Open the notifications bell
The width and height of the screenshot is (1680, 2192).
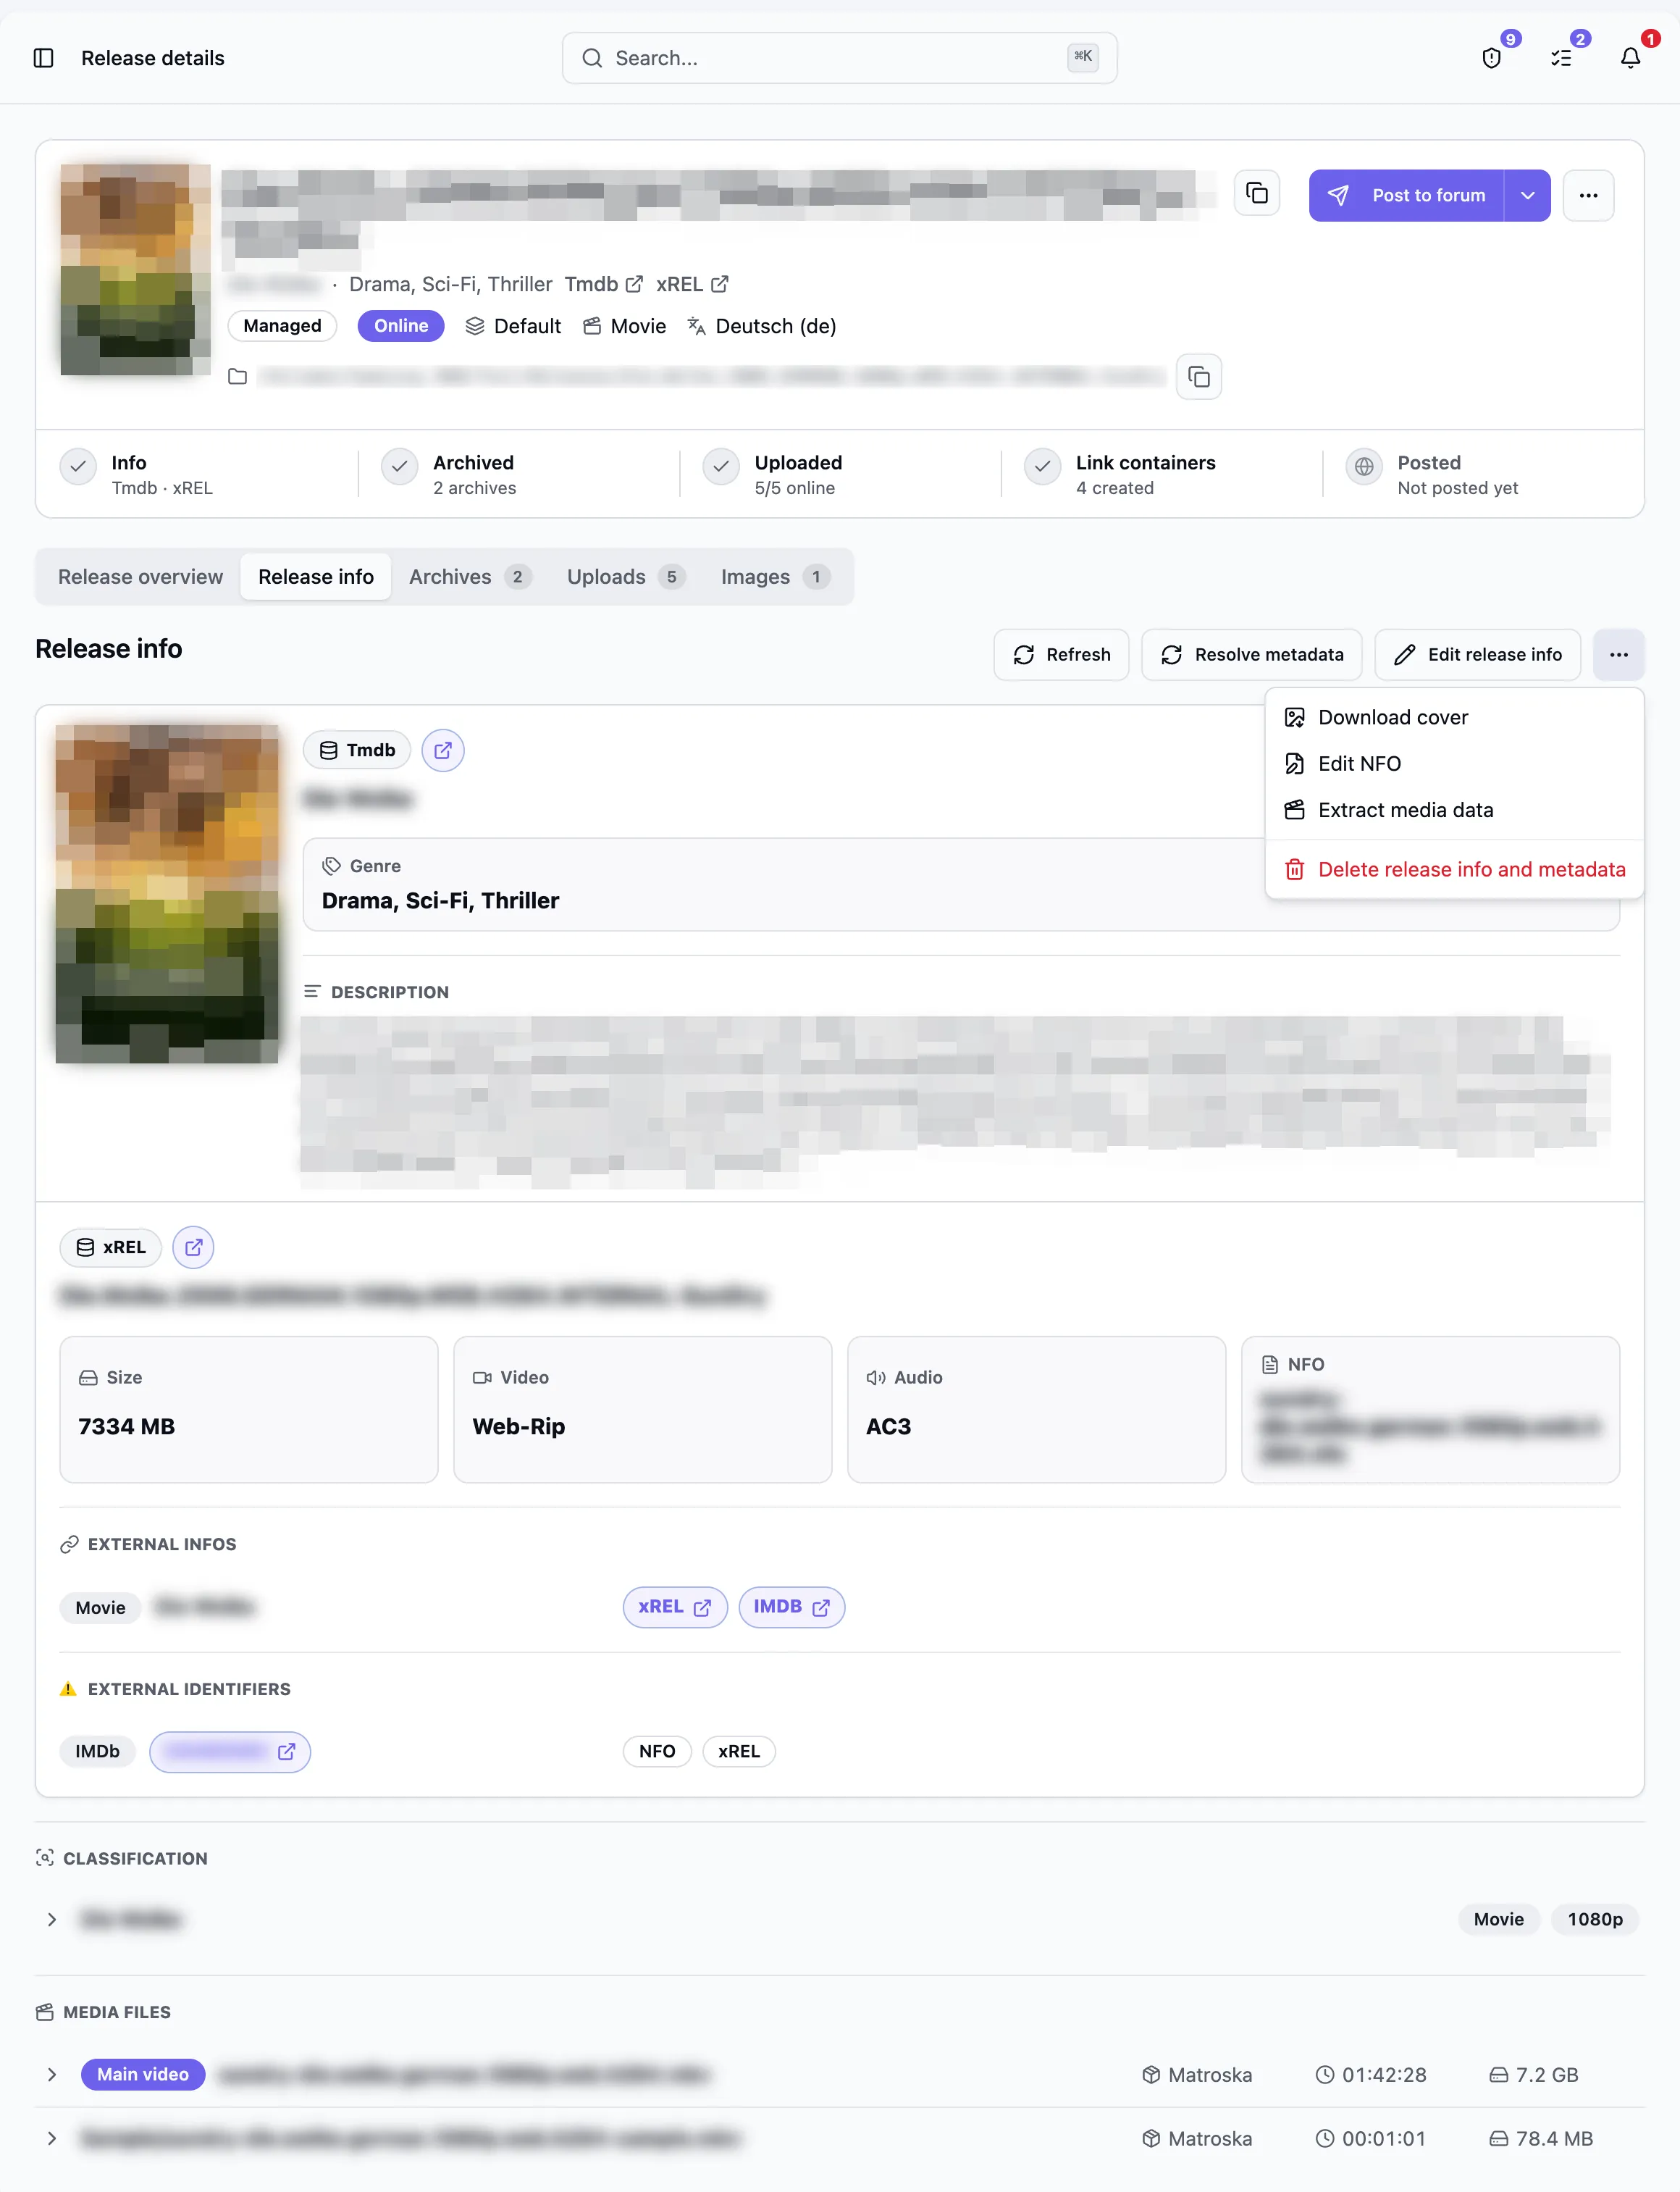(1630, 58)
